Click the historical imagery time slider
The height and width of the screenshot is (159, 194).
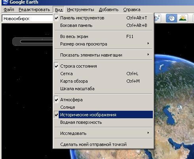(x=32, y=42)
